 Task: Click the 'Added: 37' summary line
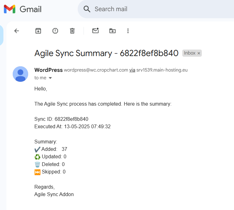(x=51, y=149)
